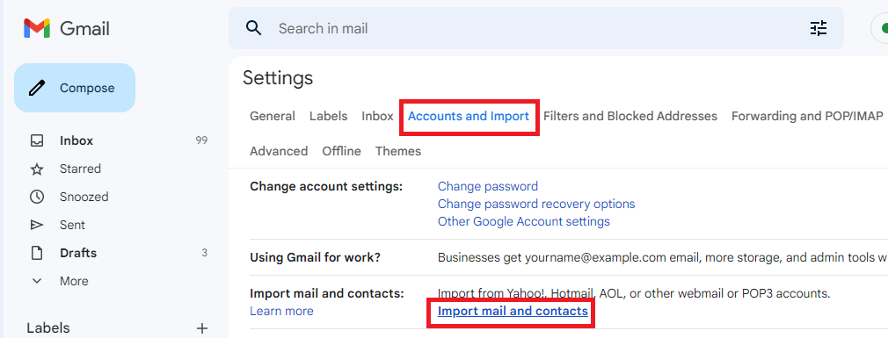
Task: Go to Forwarding and POP/IMAP tab
Action: (807, 116)
